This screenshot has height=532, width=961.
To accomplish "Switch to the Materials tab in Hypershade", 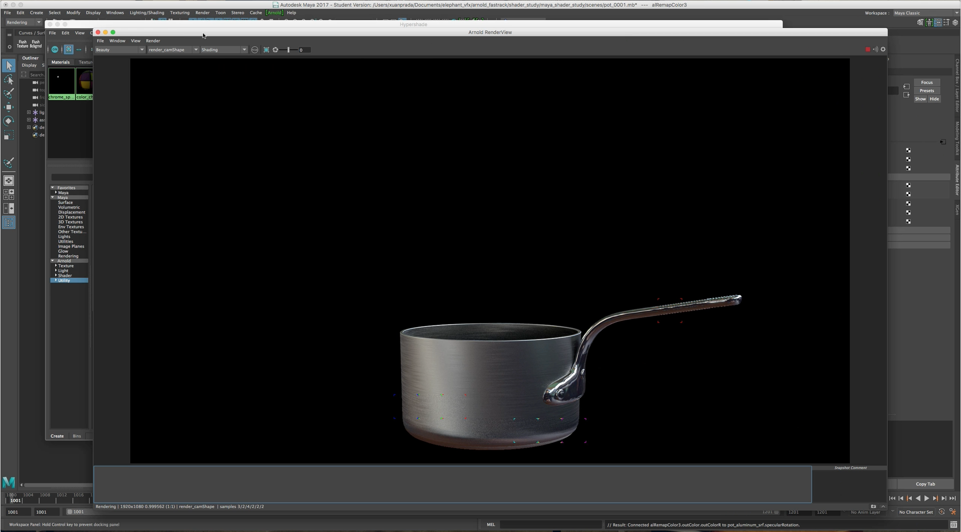I will [x=60, y=62].
